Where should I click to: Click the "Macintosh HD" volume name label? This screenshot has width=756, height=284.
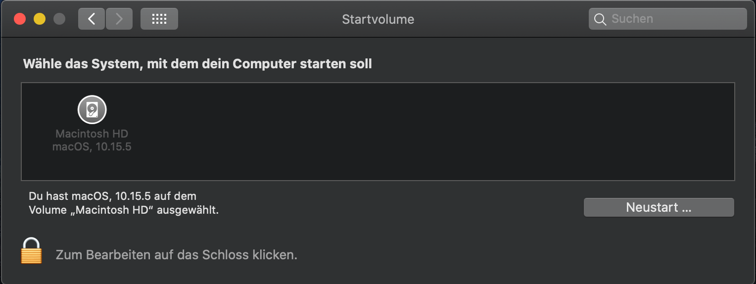92,134
